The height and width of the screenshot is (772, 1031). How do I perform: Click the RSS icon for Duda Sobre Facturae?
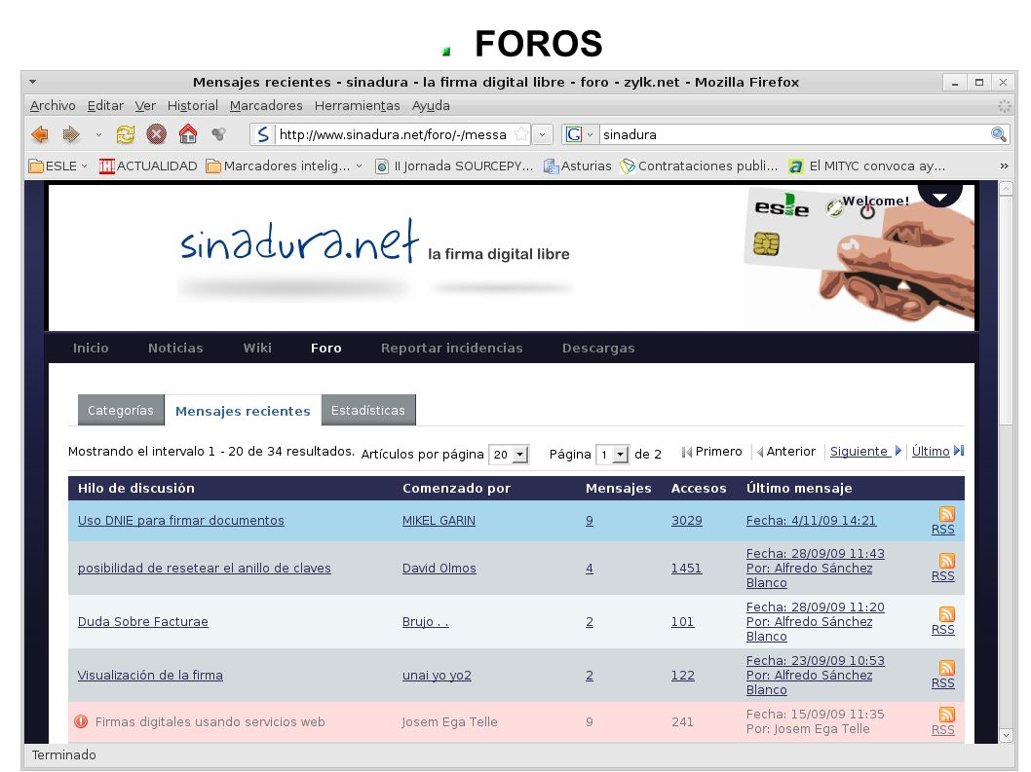(x=947, y=614)
